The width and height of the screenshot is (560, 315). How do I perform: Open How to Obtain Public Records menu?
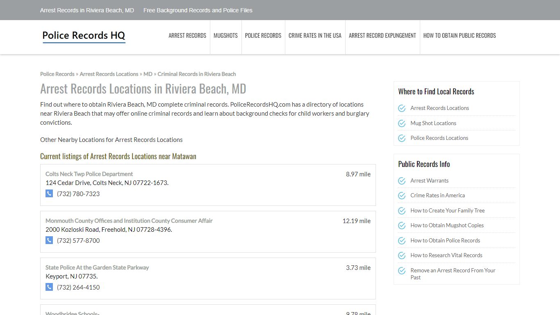coord(460,36)
